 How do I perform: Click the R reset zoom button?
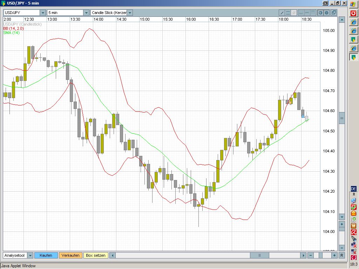tap(341, 255)
